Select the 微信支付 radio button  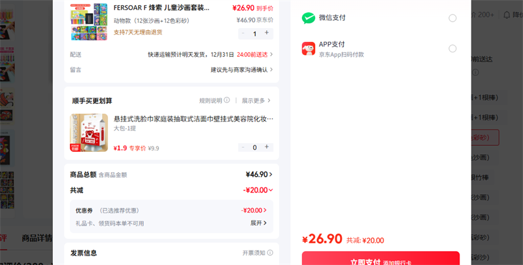point(452,18)
